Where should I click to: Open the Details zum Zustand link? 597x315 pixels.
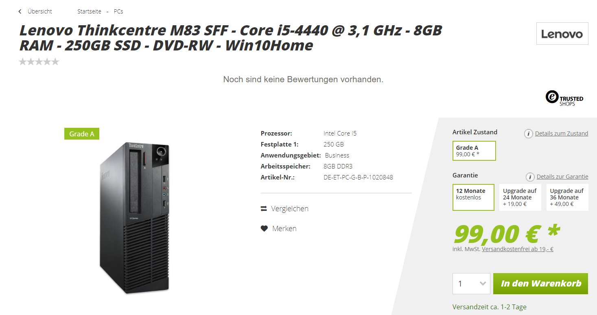[x=561, y=133]
